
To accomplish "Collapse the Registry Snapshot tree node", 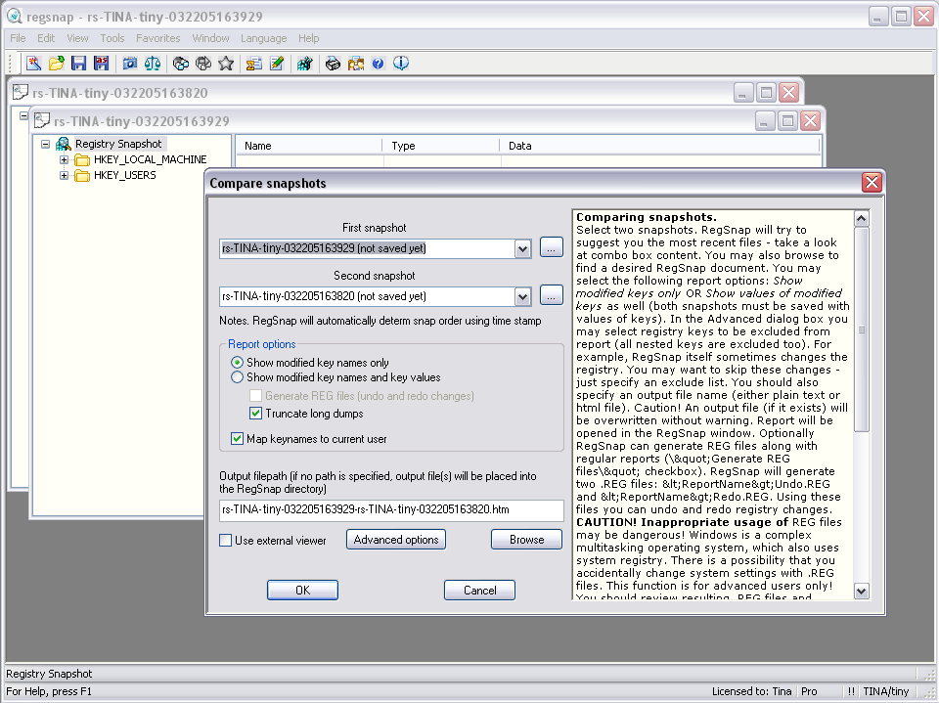I will (x=45, y=143).
